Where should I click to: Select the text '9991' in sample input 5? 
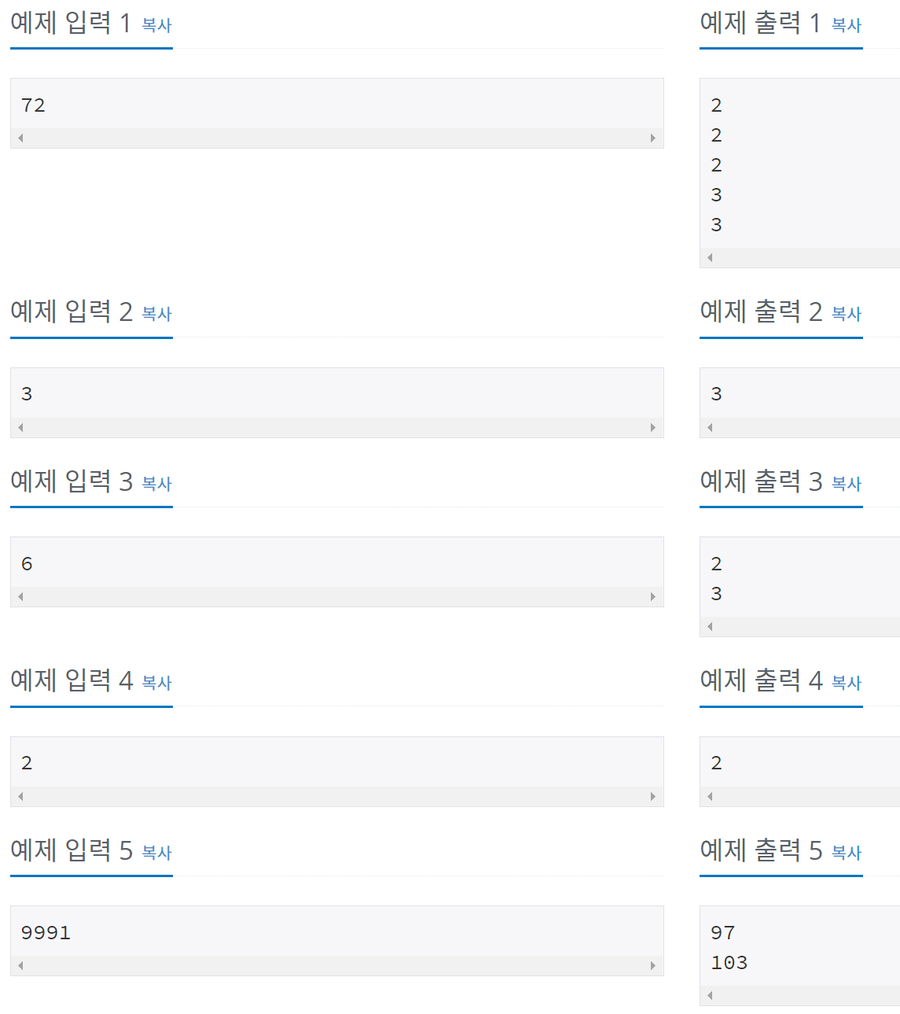45,932
